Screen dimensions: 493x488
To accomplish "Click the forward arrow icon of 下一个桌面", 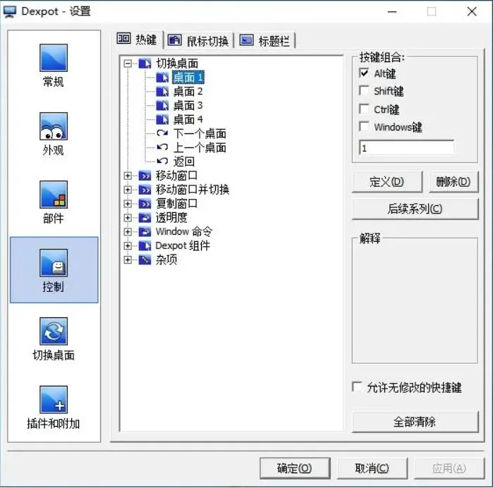I will (x=162, y=133).
